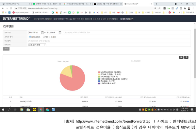Open the Youtube bookmark folder
Image resolution: width=196 pixels, height=132 pixels.
pos(156,12)
